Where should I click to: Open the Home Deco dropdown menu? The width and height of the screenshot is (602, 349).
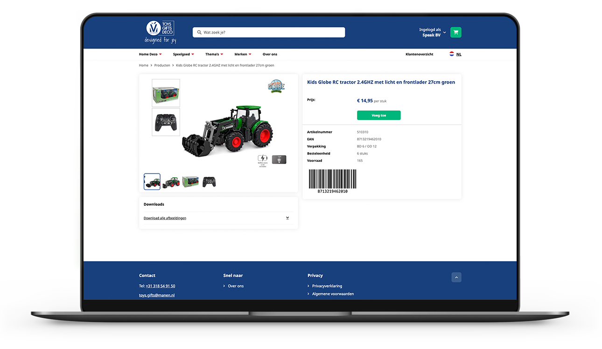(x=150, y=54)
